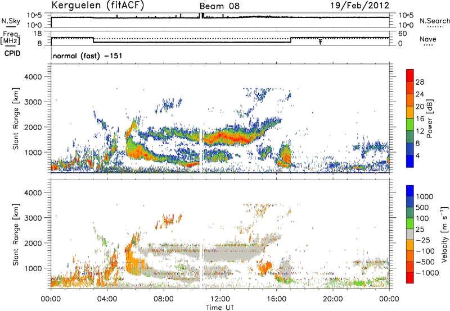This screenshot has height=311, width=450.
Task: Click the '1000' velocity colorbar top value
Action: 425,196
